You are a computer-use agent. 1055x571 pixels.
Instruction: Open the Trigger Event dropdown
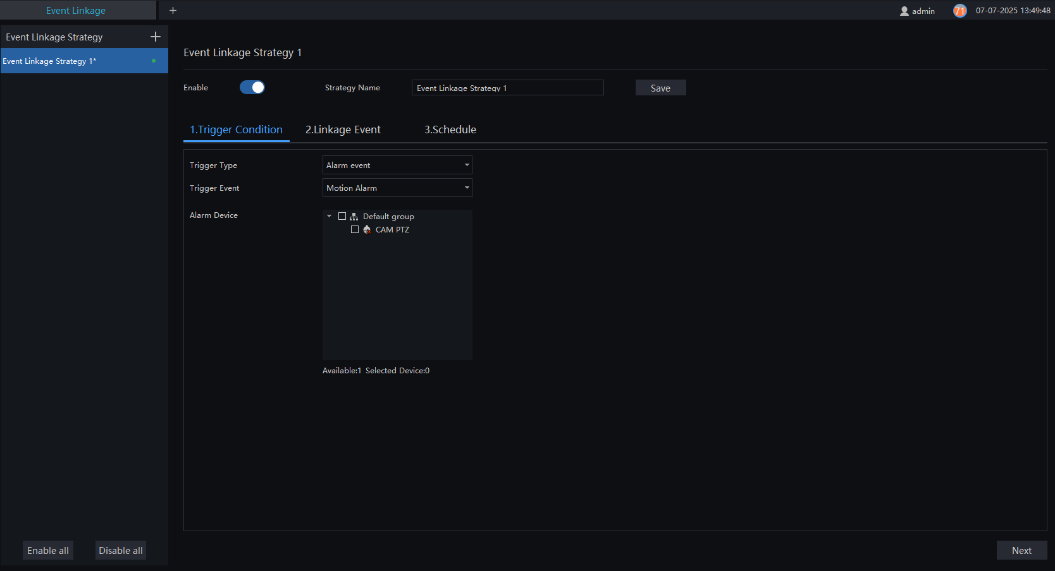point(397,188)
